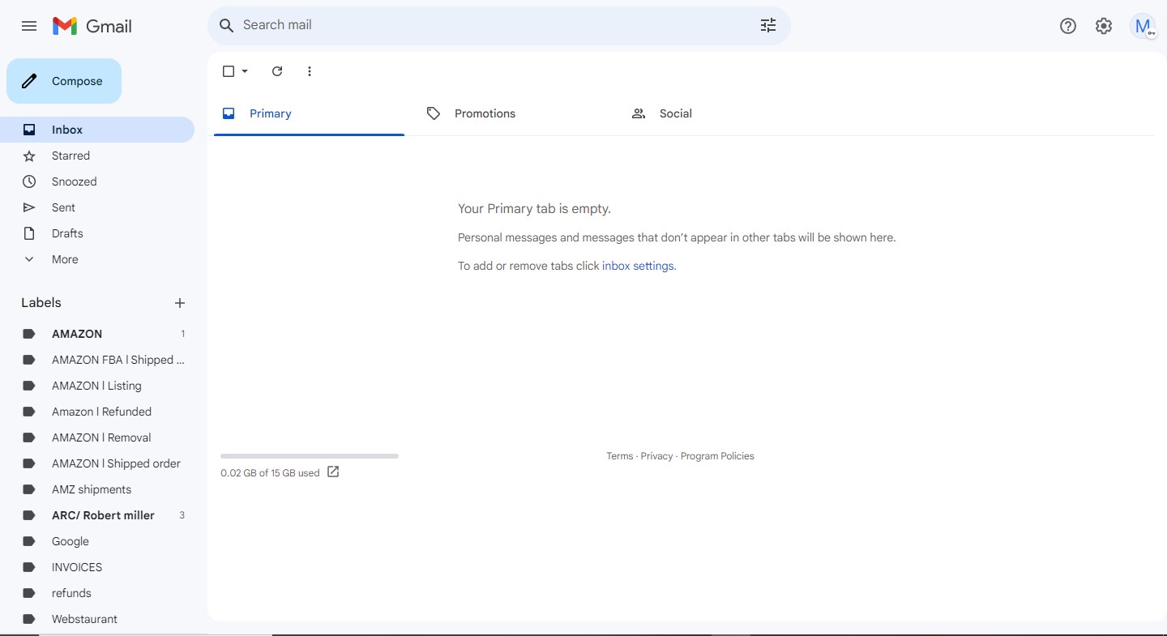Viewport: 1167px width, 636px height.
Task: Open the AMAZON l Removal label
Action: 97,438
